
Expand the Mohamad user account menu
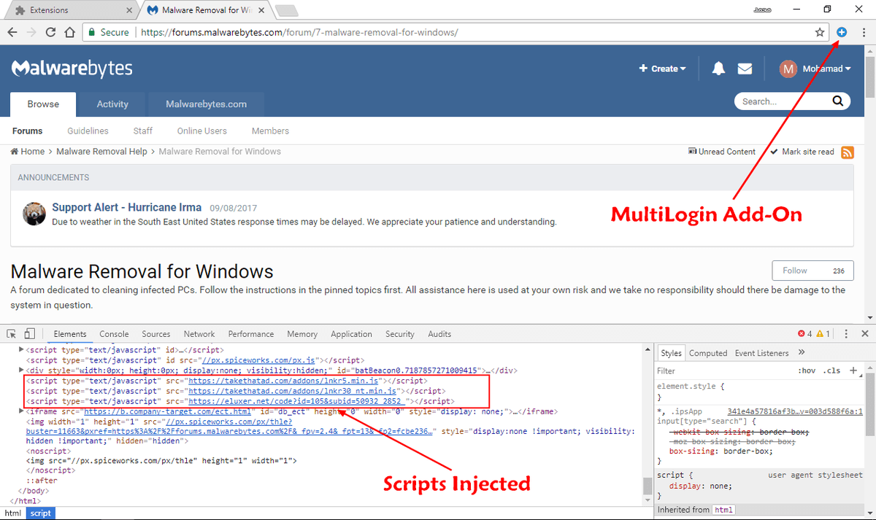815,69
